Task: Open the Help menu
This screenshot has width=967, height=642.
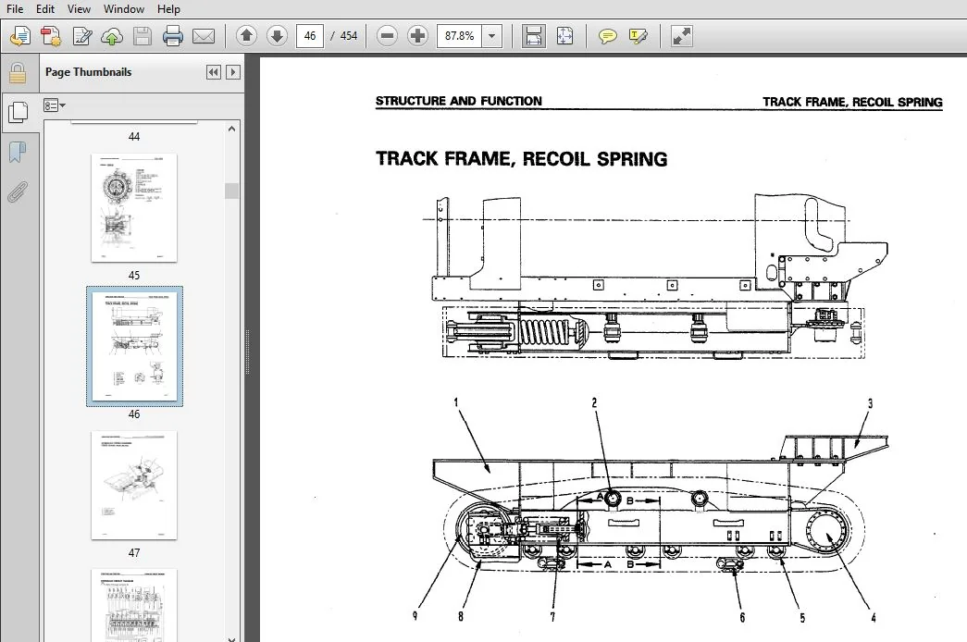Action: pyautogui.click(x=168, y=8)
